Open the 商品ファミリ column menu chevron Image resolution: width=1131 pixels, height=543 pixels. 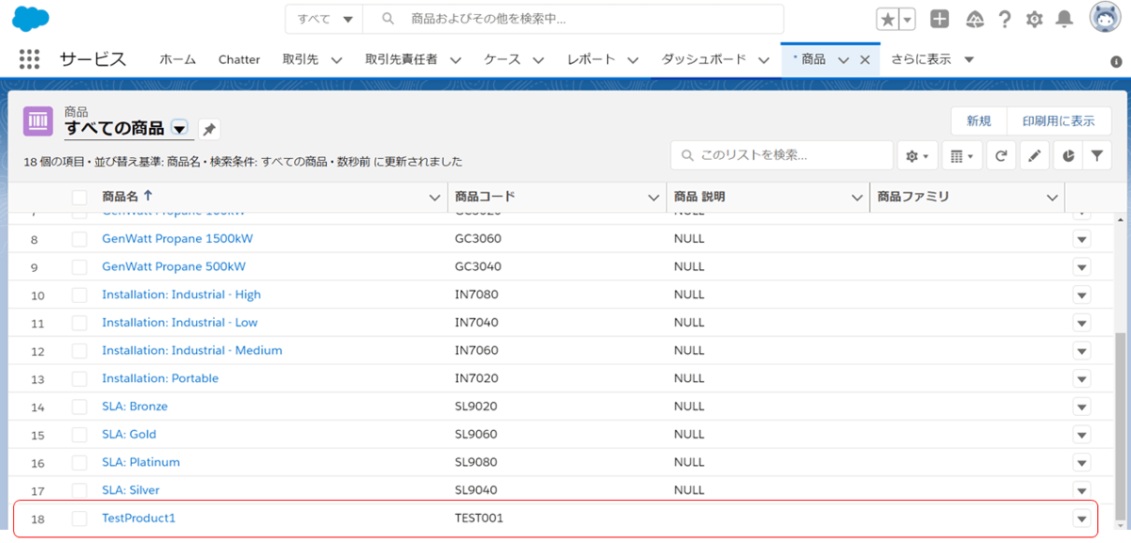click(1052, 198)
